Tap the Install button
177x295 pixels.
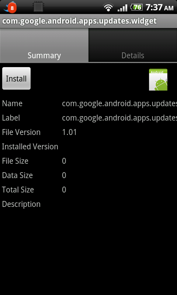[16, 78]
